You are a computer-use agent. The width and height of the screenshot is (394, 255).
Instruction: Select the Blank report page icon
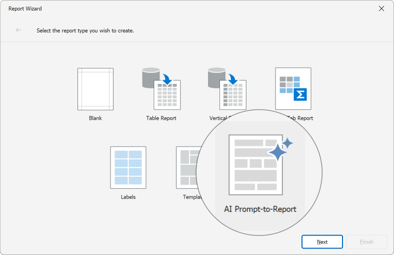pyautogui.click(x=95, y=89)
